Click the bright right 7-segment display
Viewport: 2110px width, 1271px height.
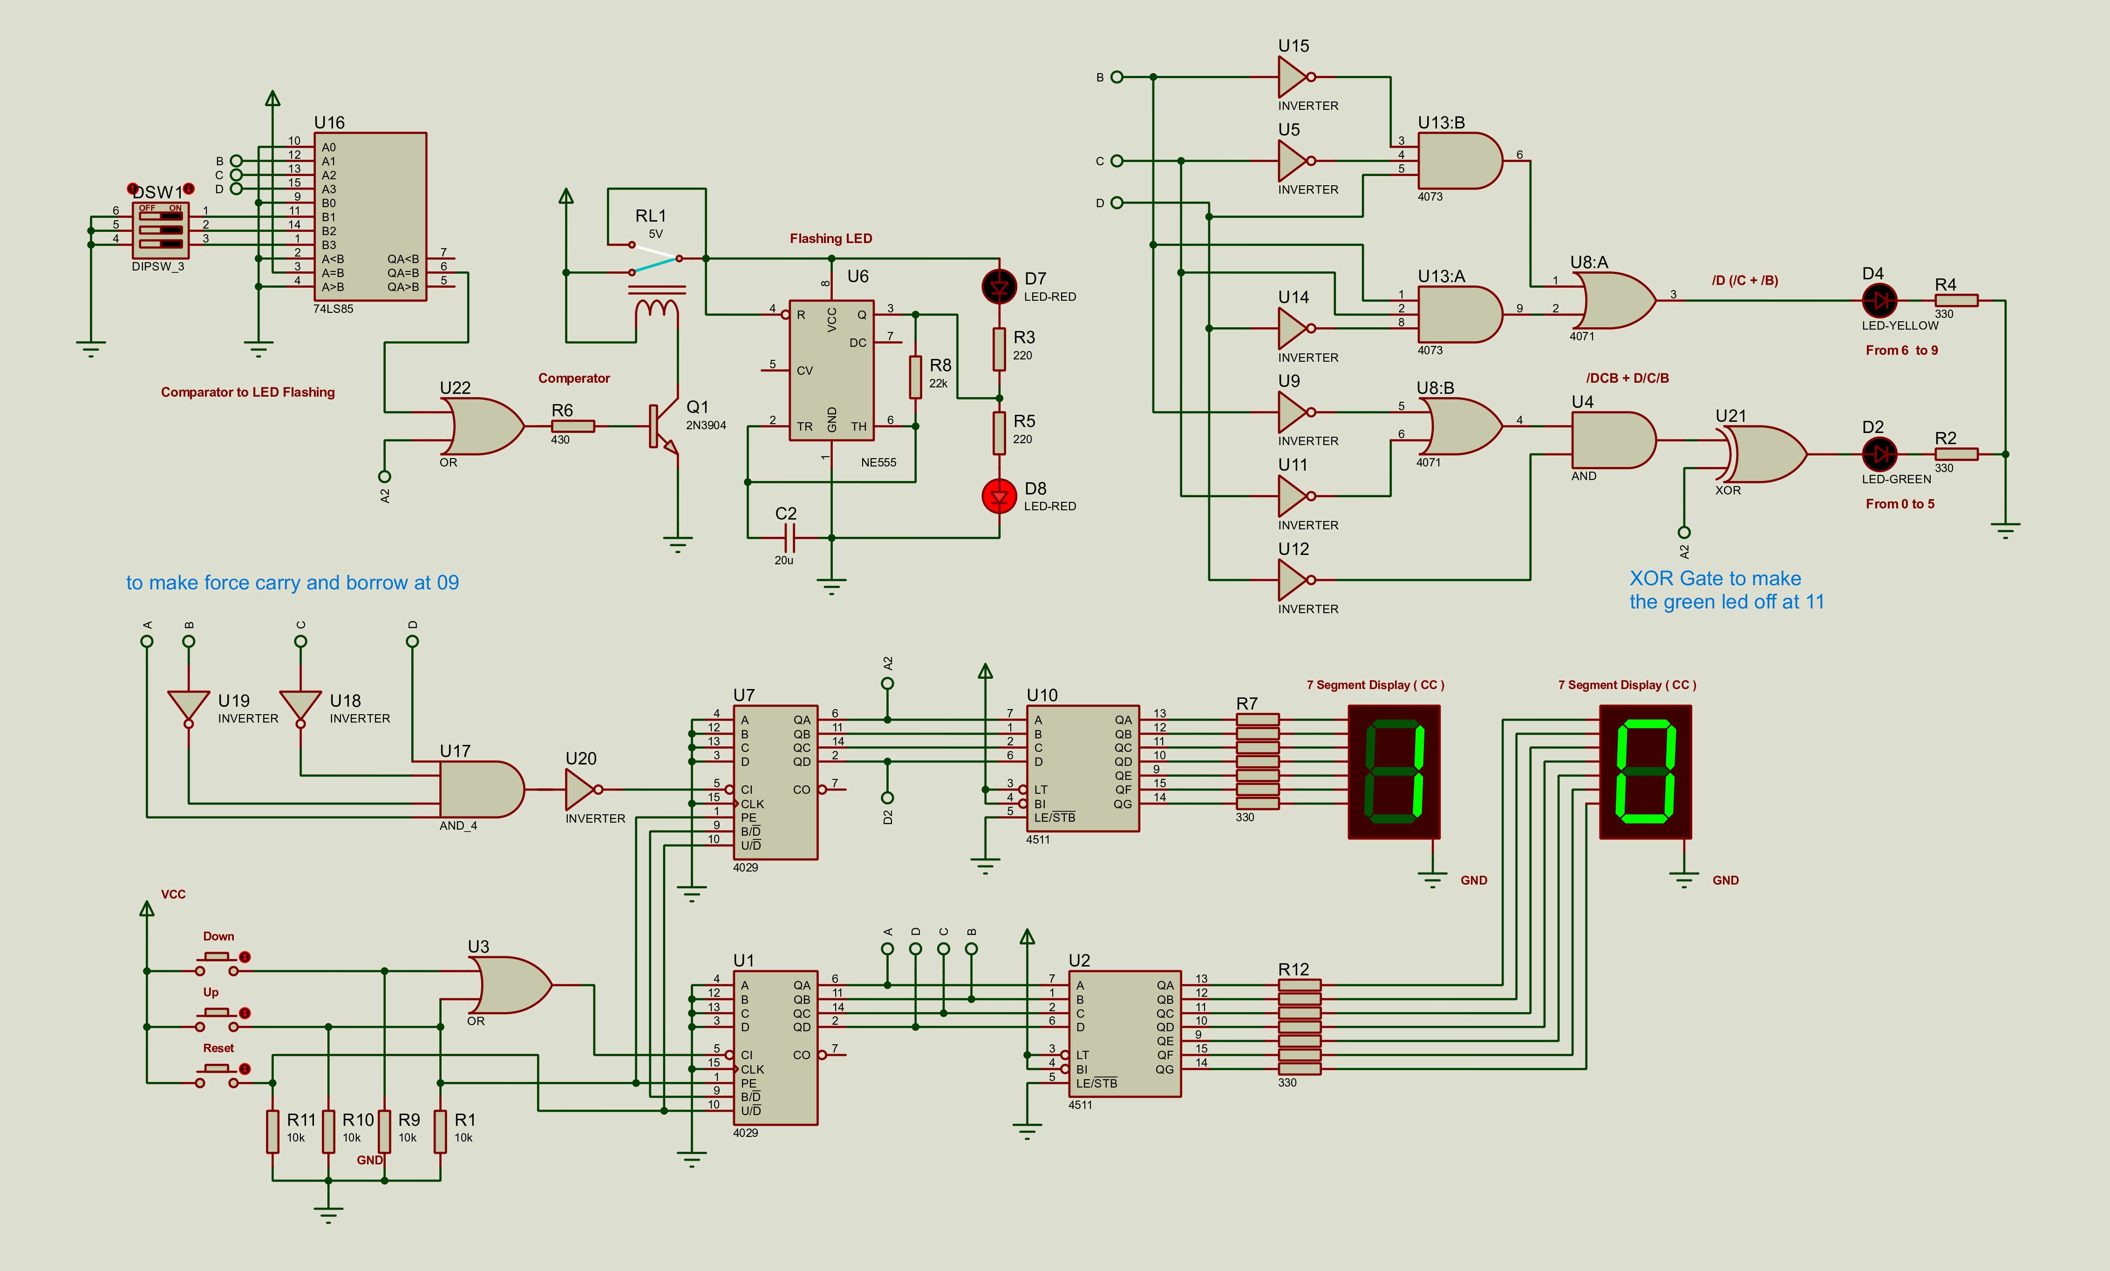(1646, 772)
